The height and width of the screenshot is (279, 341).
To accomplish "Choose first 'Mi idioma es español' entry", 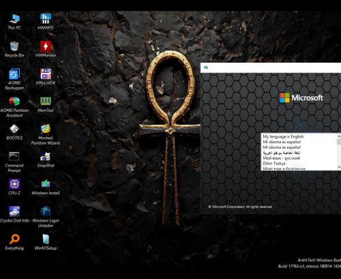I will 299,142.
